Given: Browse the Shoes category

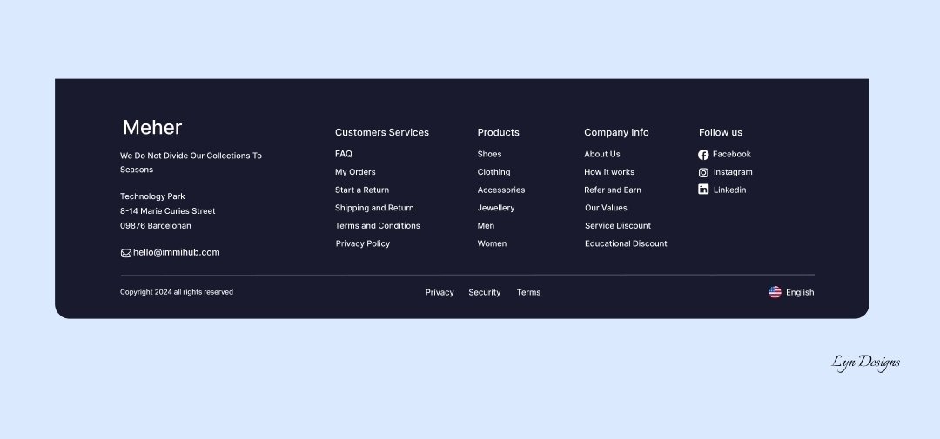Looking at the screenshot, I should (490, 154).
